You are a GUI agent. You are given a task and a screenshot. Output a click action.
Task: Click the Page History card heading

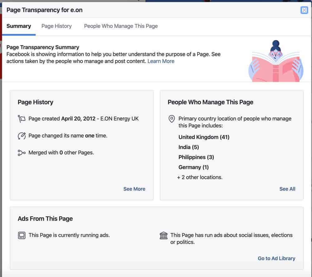[x=36, y=102]
